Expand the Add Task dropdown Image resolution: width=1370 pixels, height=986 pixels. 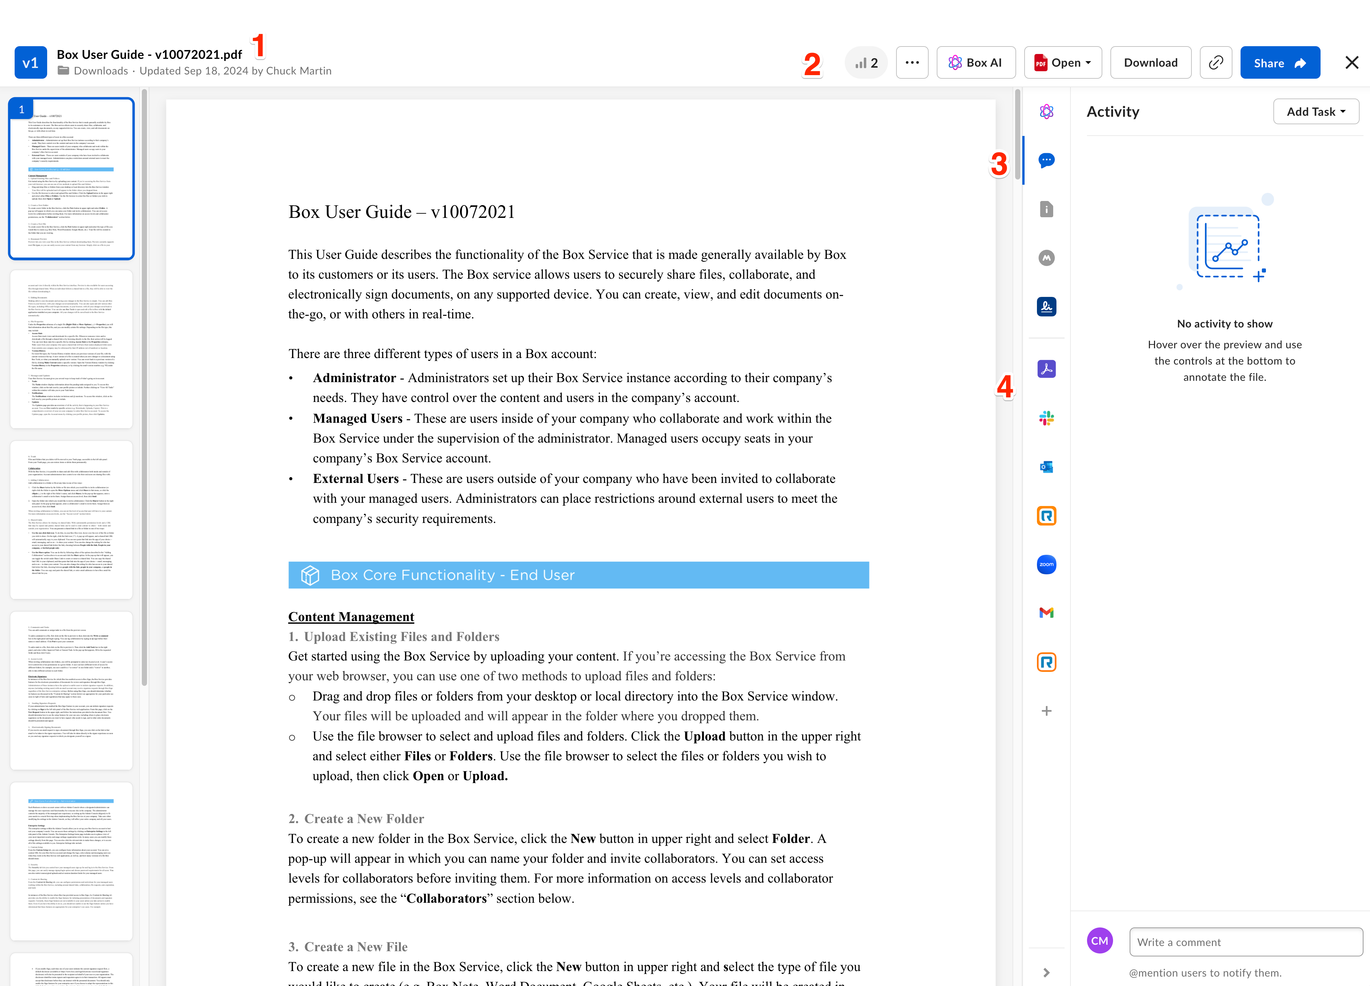click(x=1316, y=112)
